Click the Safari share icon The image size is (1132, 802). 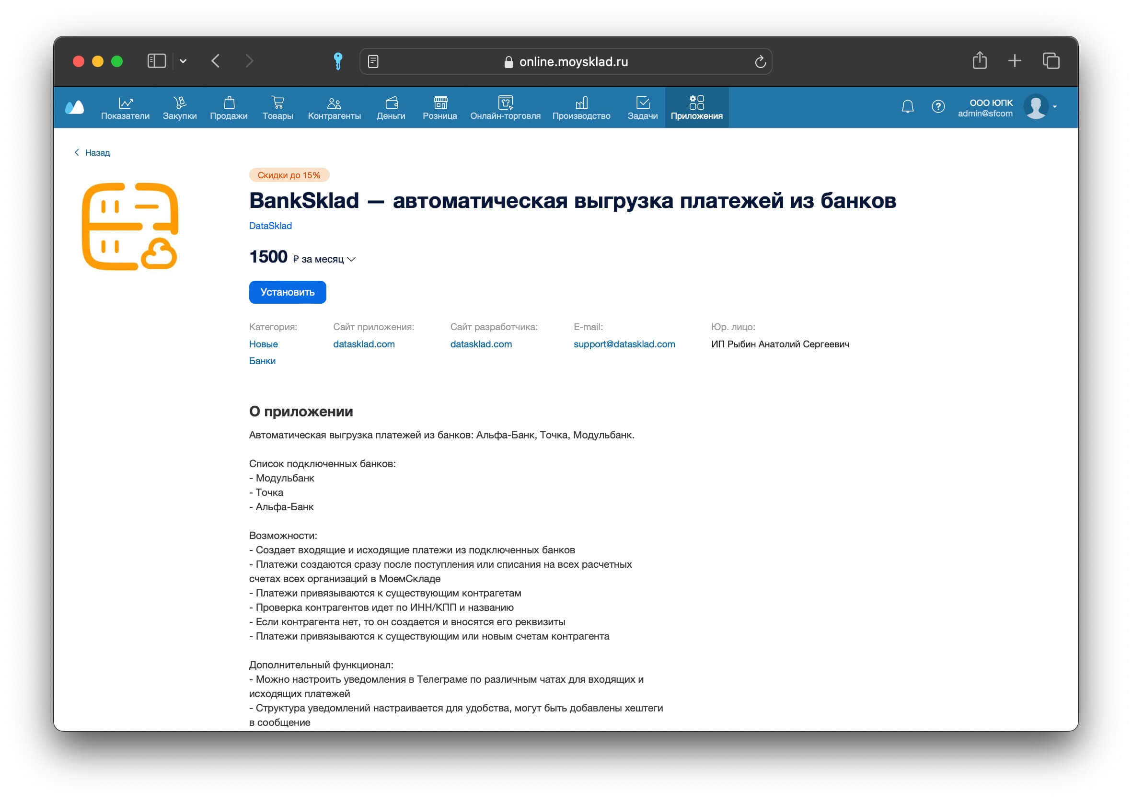pos(979,60)
